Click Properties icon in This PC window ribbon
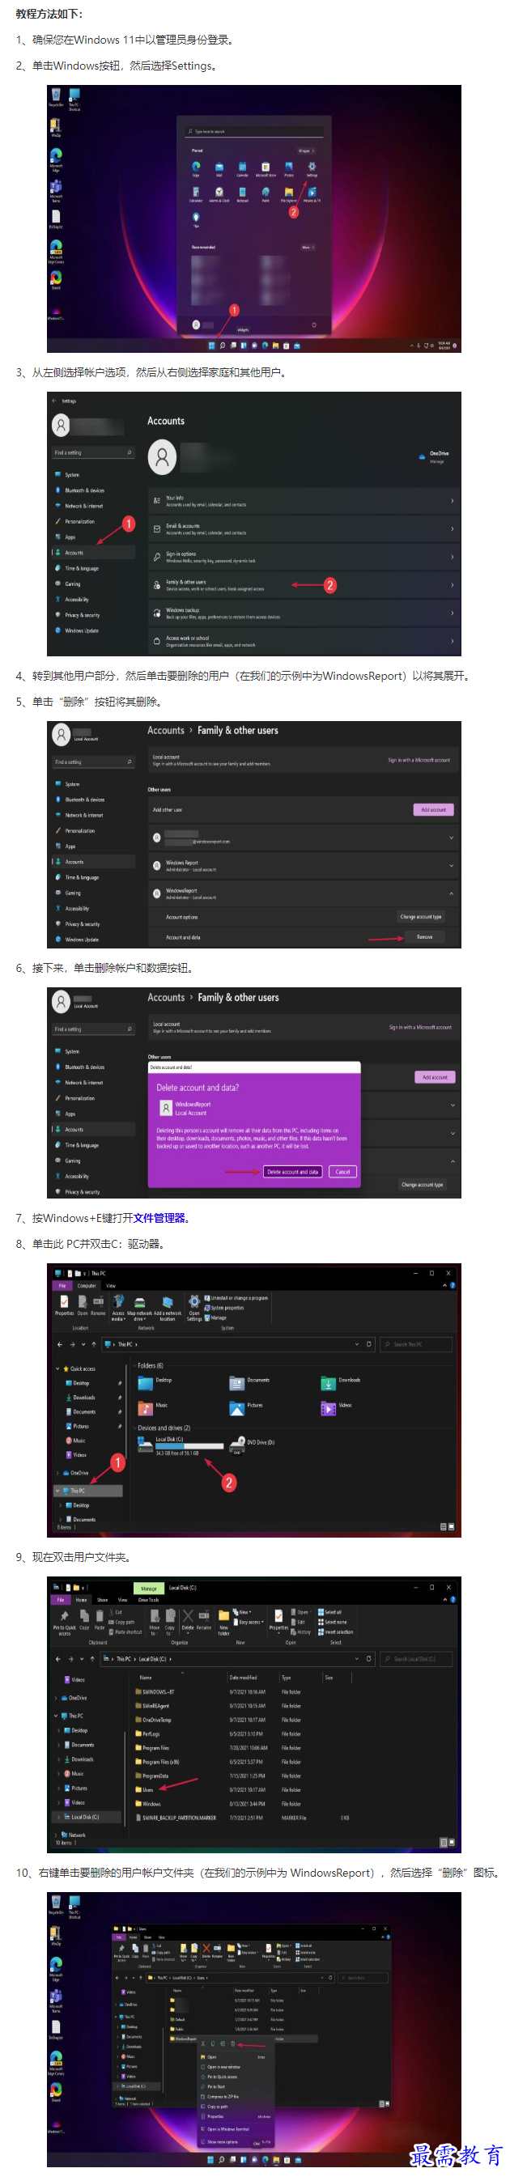Viewport: 510px width, 2181px height. 65,1304
